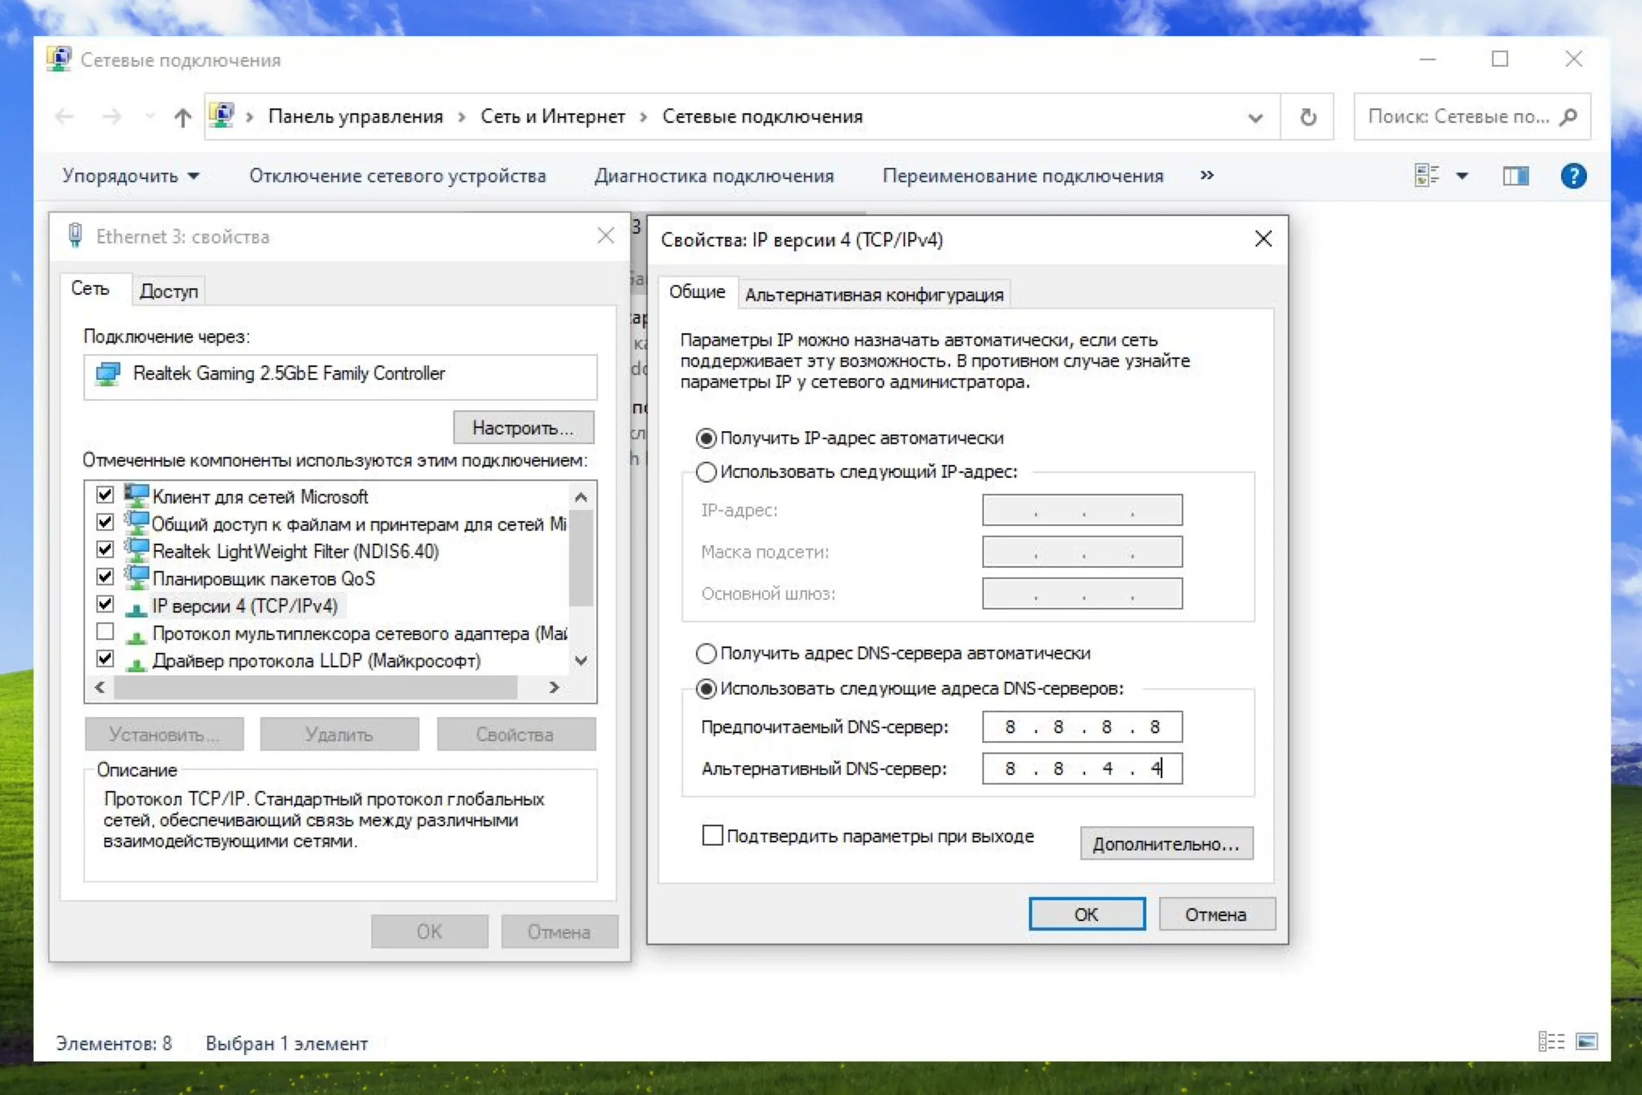Expand the address bar history dropdown
1642x1095 pixels.
pyautogui.click(x=1255, y=117)
